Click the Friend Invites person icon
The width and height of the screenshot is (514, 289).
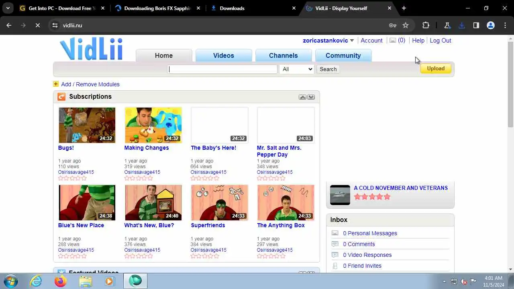click(x=335, y=266)
